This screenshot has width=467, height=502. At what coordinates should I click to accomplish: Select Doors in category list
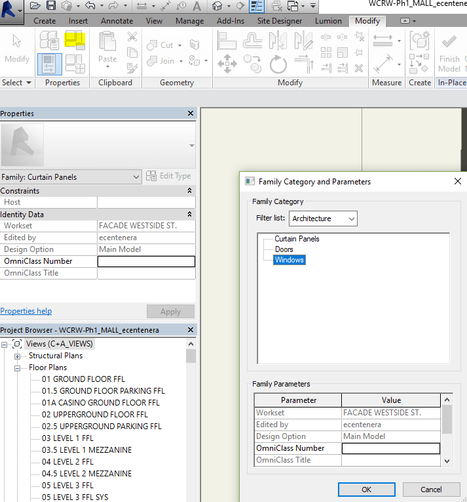[284, 249]
